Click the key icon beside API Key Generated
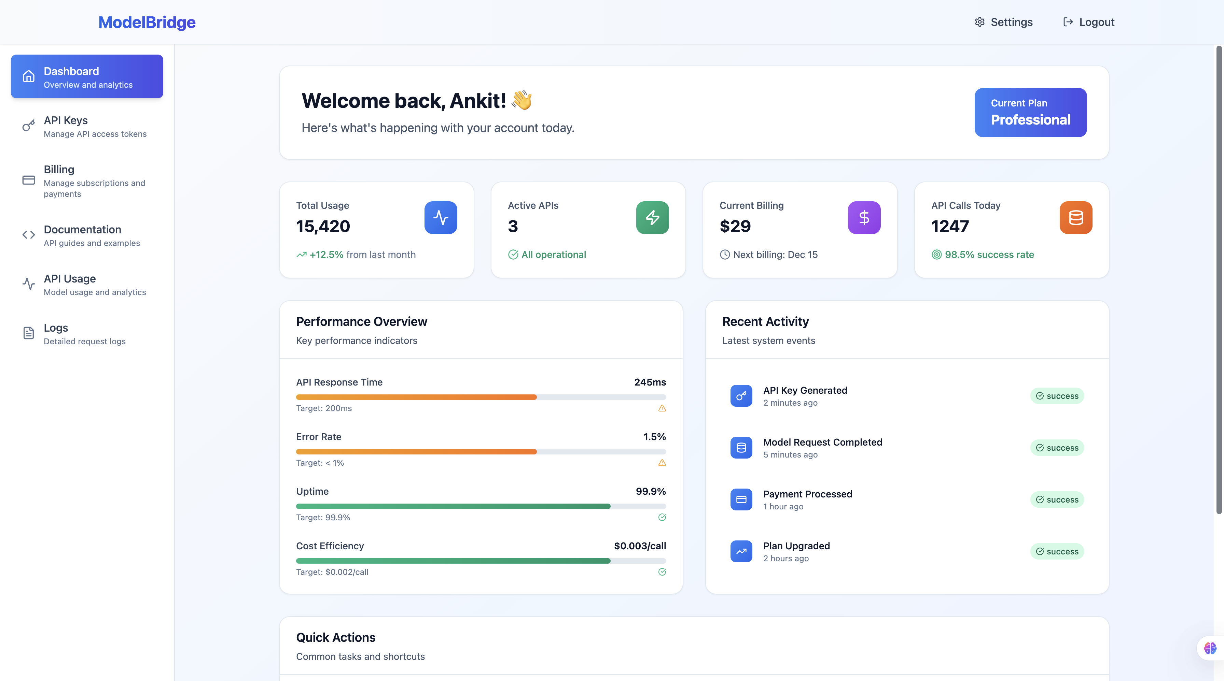The height and width of the screenshot is (681, 1224). click(x=741, y=395)
